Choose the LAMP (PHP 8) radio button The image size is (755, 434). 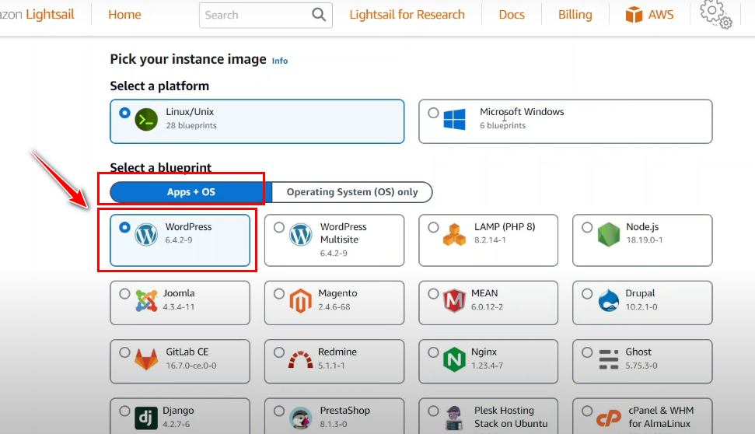pos(433,227)
